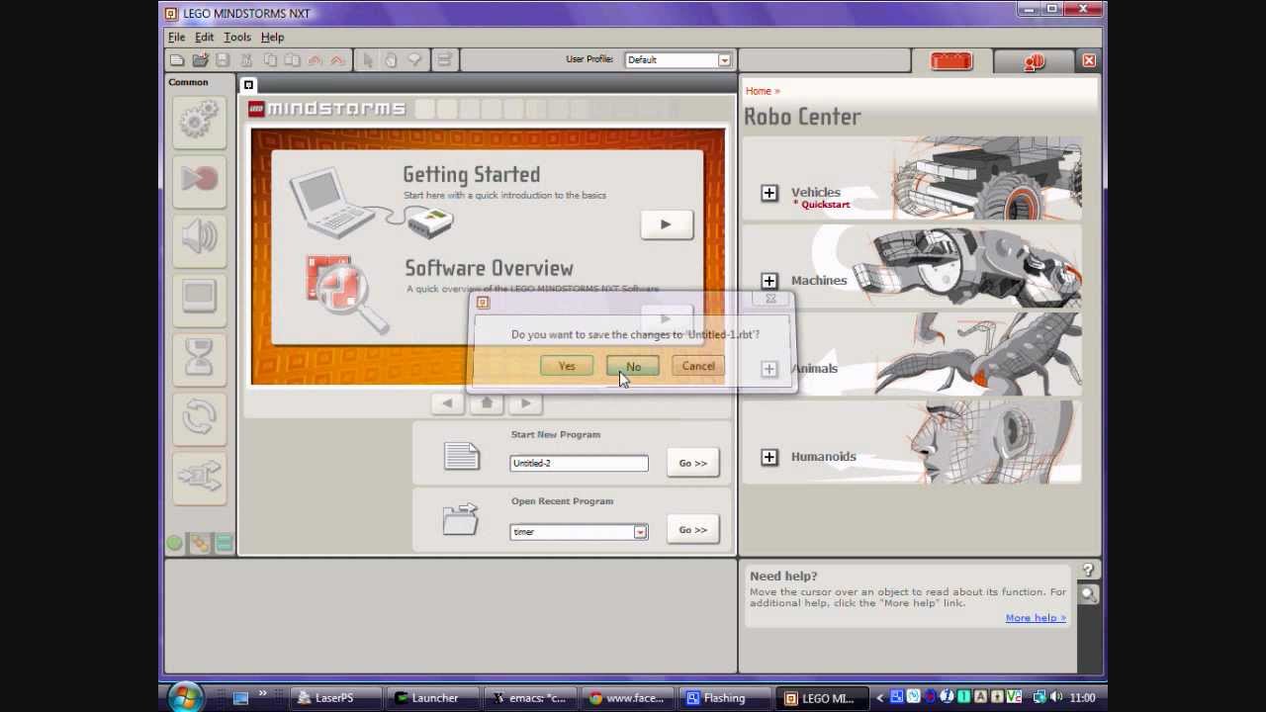Image resolution: width=1266 pixels, height=712 pixels.
Task: Expand the Vehicles category
Action: click(769, 193)
